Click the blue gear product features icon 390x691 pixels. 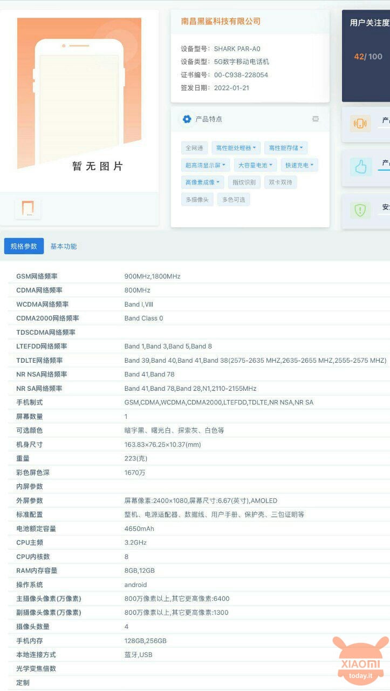187,119
